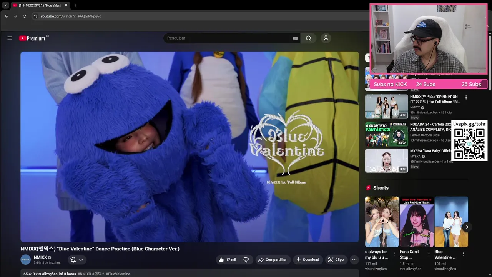The height and width of the screenshot is (277, 492).
Task: Open options menu for SPINNIN' ON IT video
Action: coord(466,98)
